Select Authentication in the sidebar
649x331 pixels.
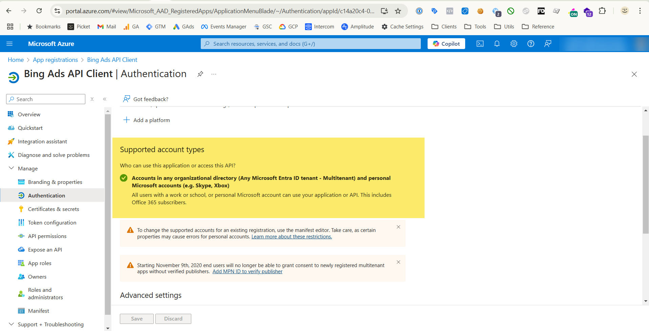(x=52, y=195)
